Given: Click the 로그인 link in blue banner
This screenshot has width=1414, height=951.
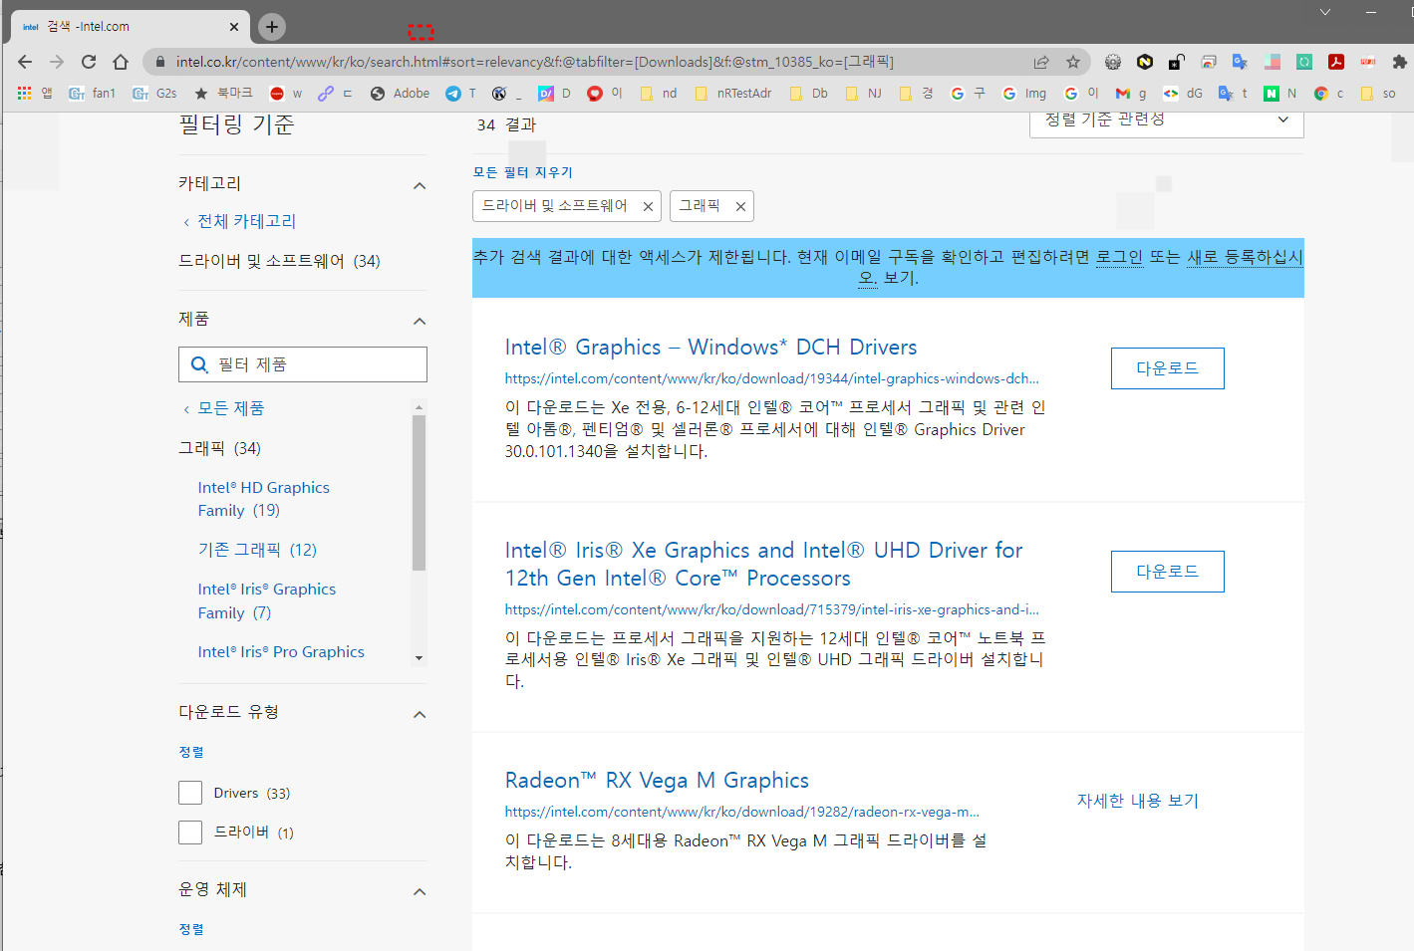Looking at the screenshot, I should (x=1119, y=257).
